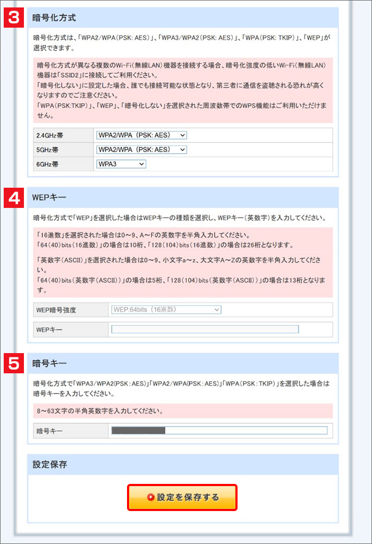Image resolution: width=372 pixels, height=544 pixels.
Task: Click the WEP暗号強度 row label
Action: pos(56,310)
